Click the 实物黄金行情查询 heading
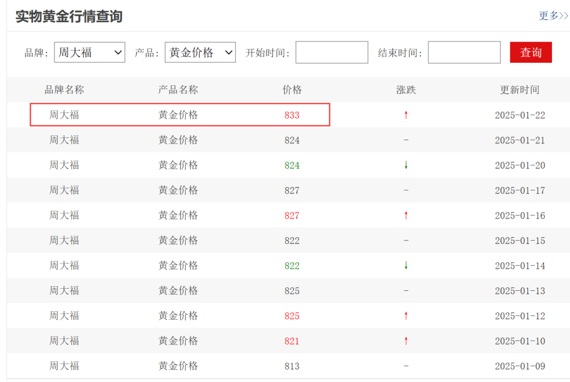 (x=69, y=17)
